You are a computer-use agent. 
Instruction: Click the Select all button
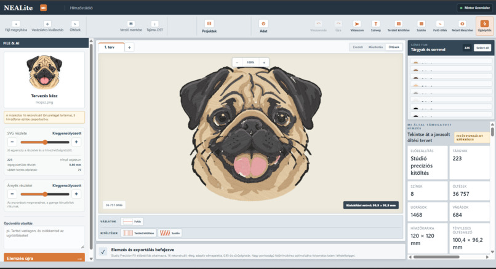click(x=482, y=48)
